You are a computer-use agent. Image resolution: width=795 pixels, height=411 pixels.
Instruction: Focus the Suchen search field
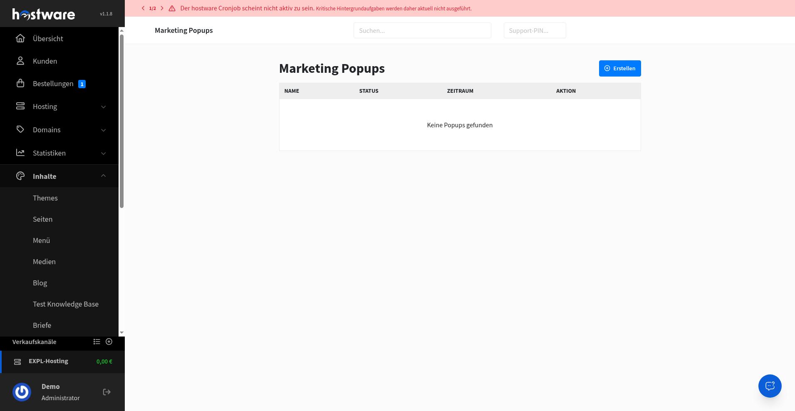coord(422,30)
